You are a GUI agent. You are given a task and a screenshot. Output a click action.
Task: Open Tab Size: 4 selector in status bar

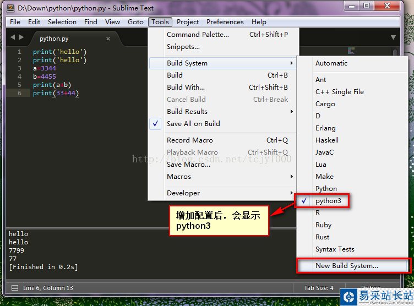319,288
